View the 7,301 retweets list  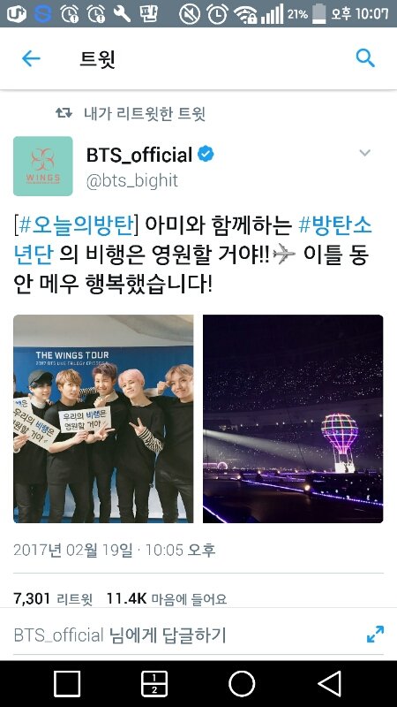click(x=53, y=598)
